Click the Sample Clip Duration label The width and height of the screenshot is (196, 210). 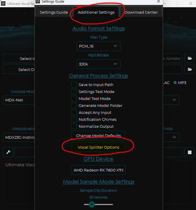pyautogui.click(x=98, y=190)
